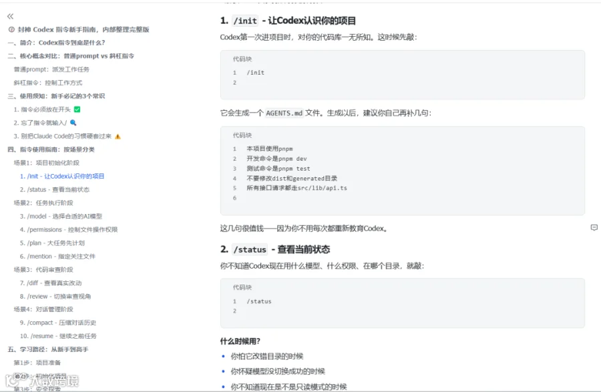Go to '4. /permissions - 控制文件操作权限'
The height and width of the screenshot is (392, 601).
pos(69,230)
